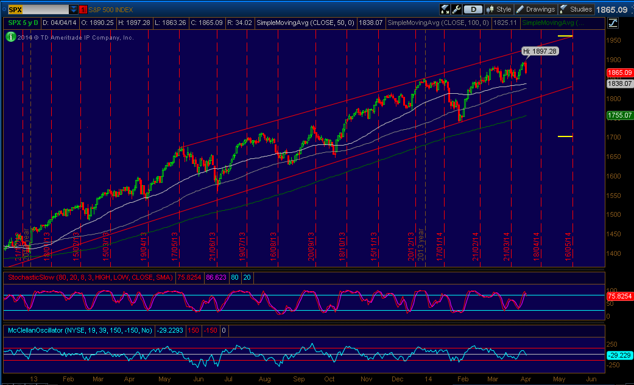Click the 17/05/13 expiration date label

point(175,246)
